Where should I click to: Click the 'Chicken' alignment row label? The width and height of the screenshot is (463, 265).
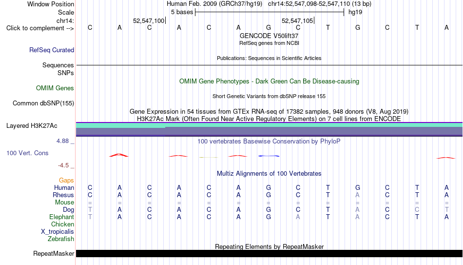tap(62, 224)
